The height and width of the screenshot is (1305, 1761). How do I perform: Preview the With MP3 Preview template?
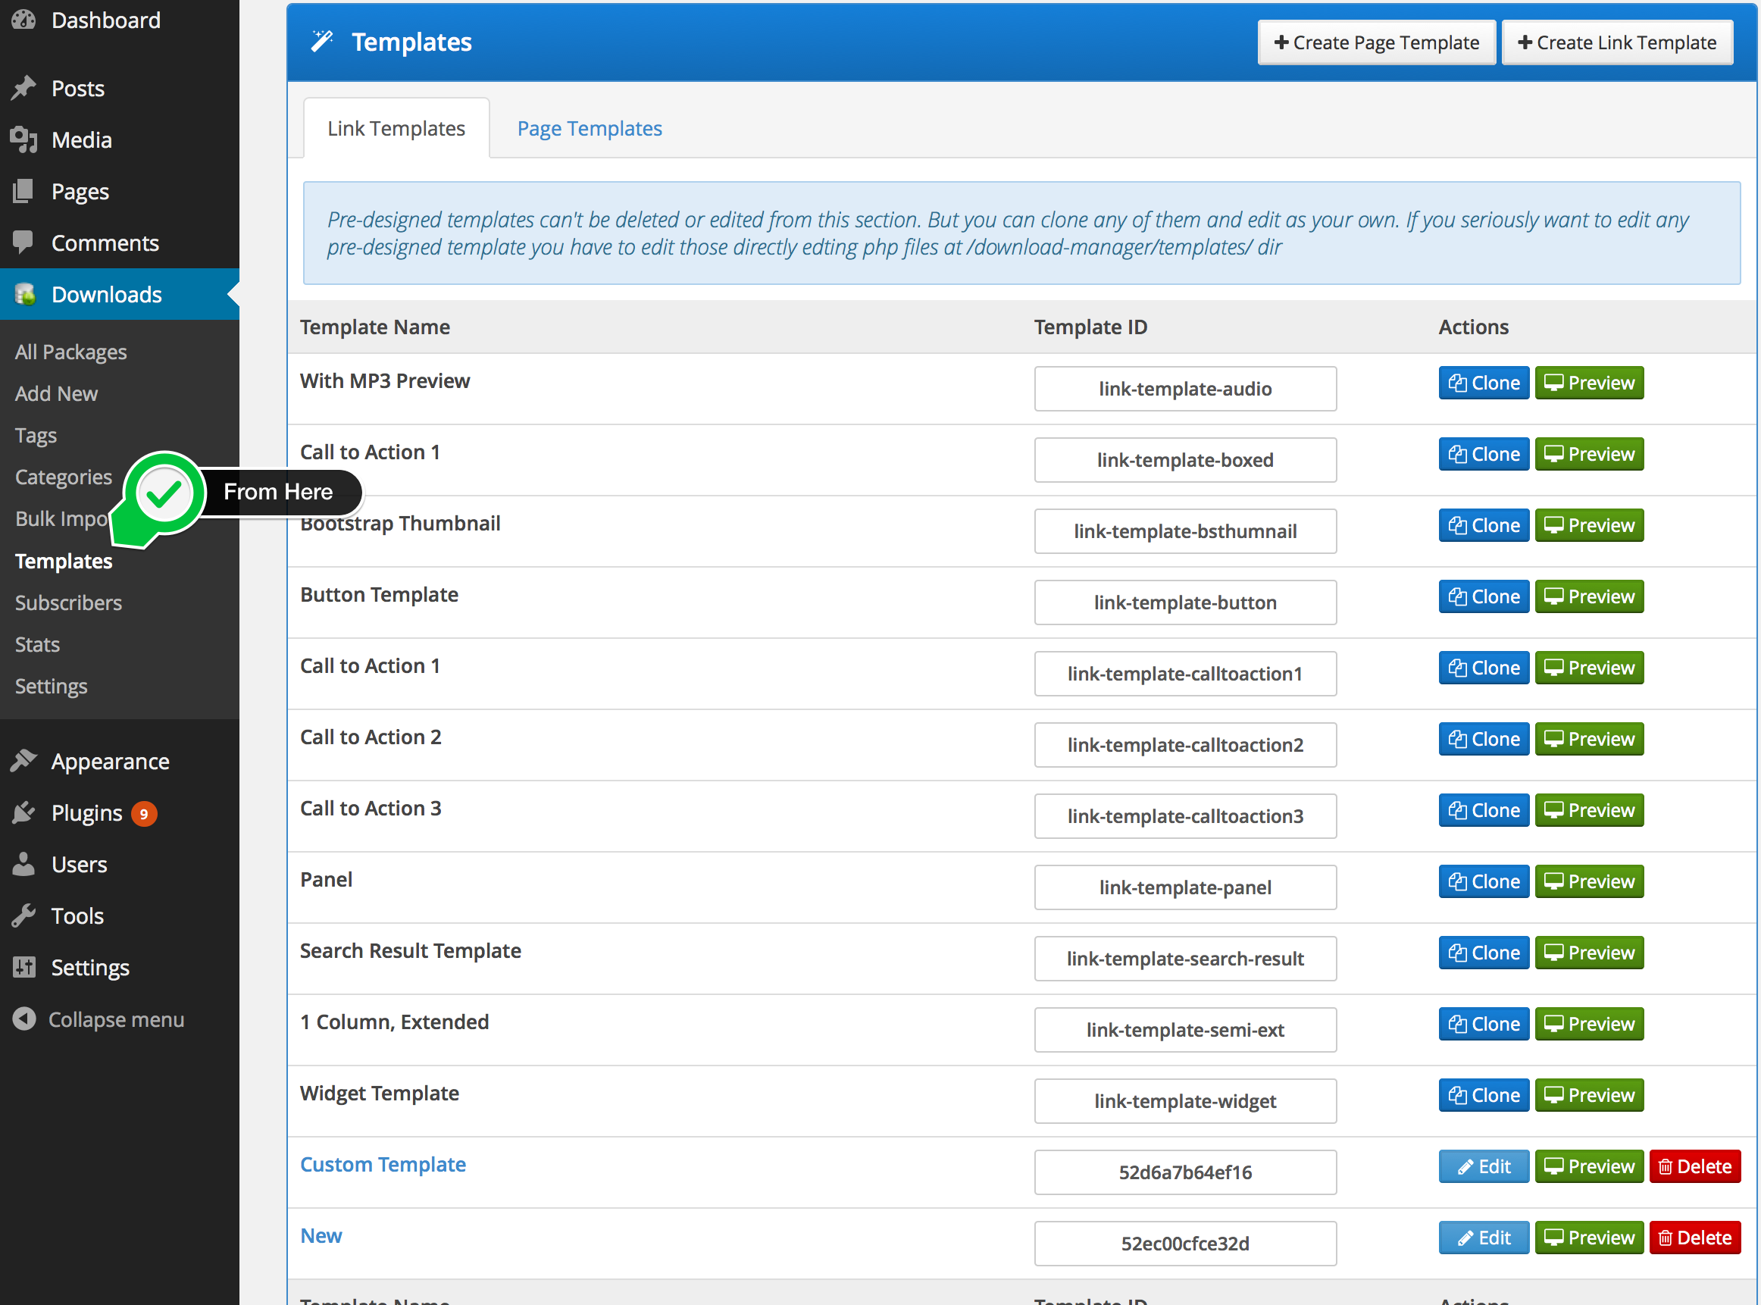(x=1589, y=383)
